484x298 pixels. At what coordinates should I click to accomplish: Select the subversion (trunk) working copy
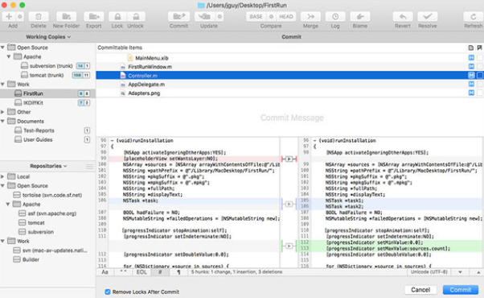[47, 66]
